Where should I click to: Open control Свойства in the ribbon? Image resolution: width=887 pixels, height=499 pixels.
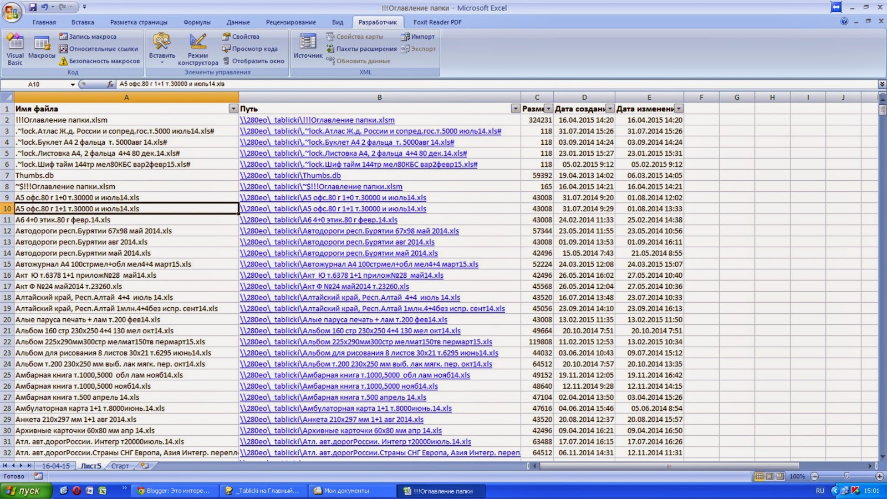241,37
